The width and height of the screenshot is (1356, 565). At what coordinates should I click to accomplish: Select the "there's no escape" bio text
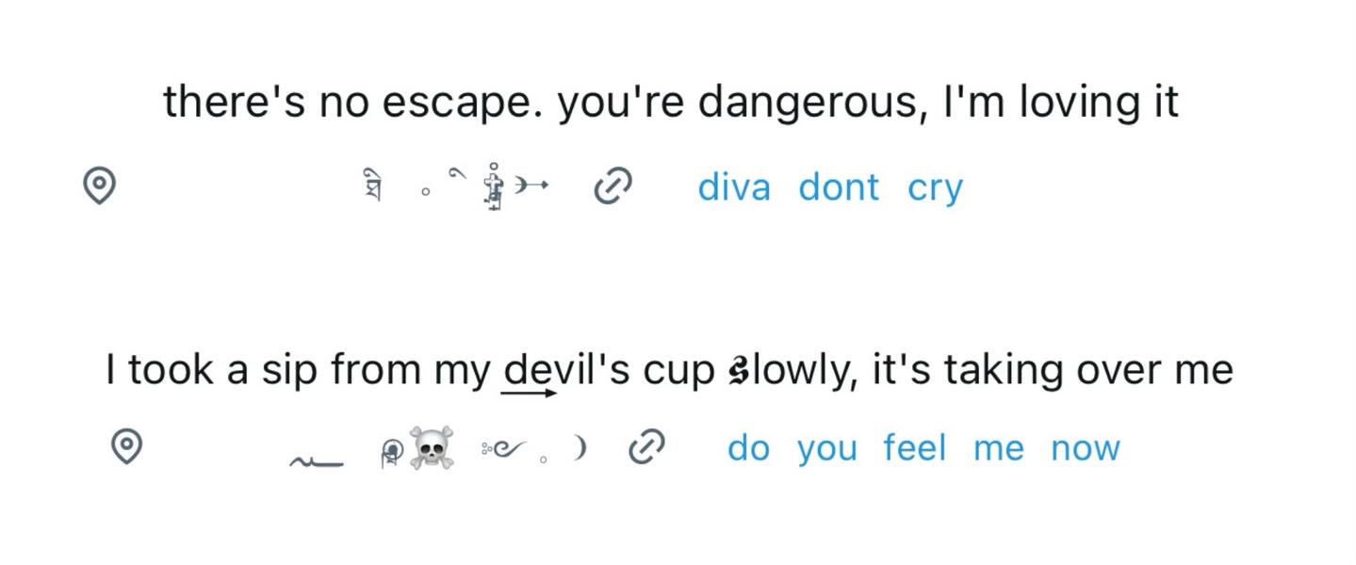[x=670, y=102]
